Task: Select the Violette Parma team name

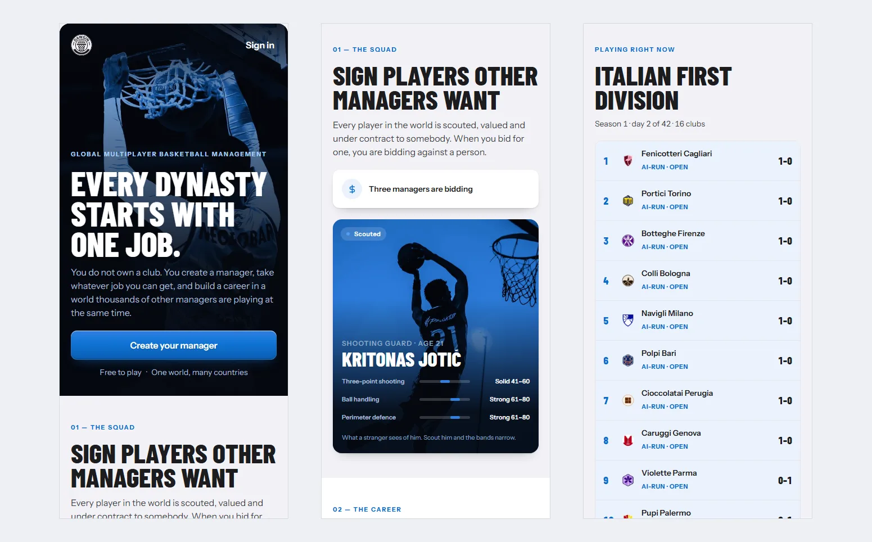Action: click(x=669, y=473)
